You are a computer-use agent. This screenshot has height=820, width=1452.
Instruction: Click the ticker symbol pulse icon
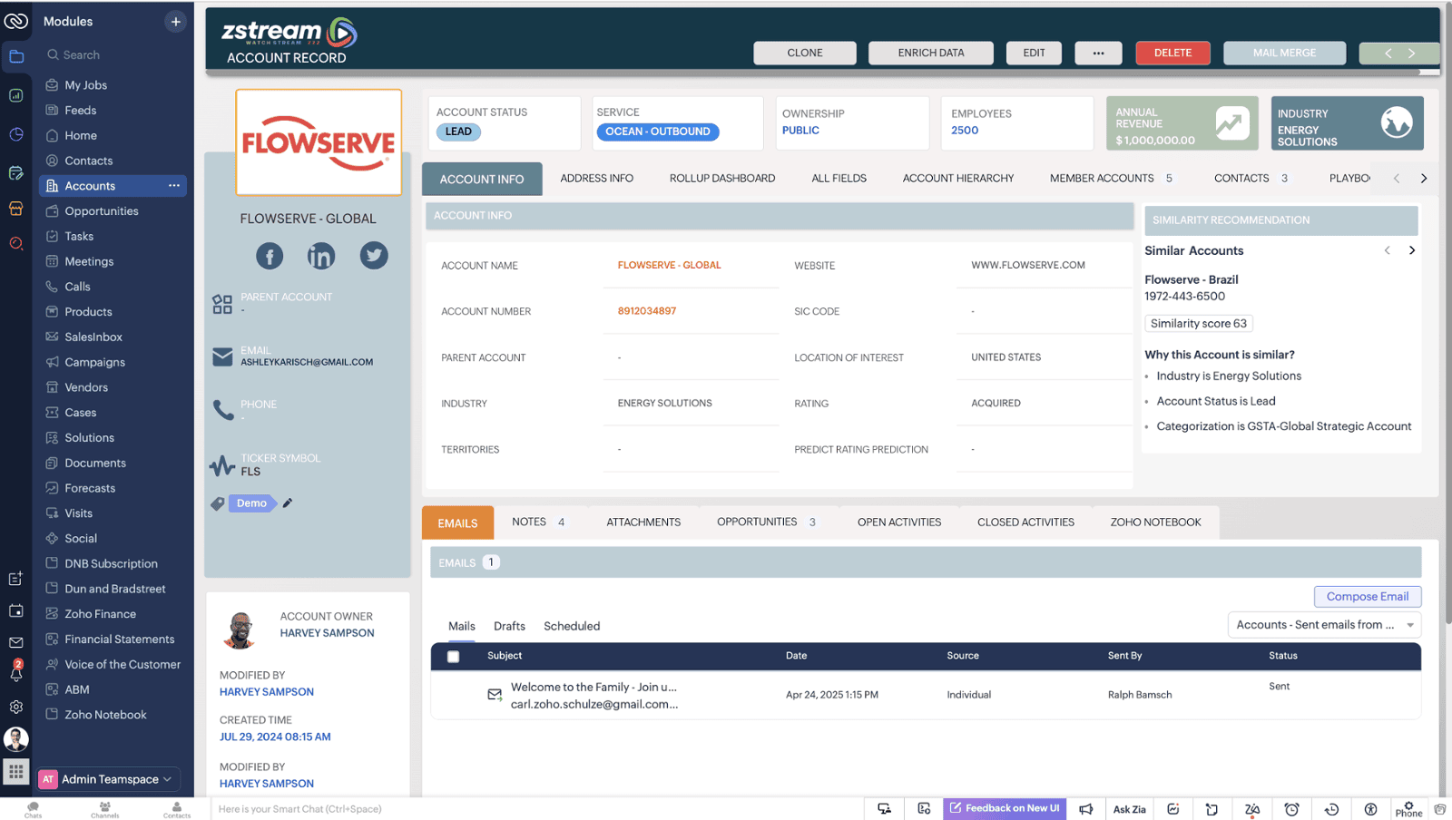pyautogui.click(x=222, y=465)
